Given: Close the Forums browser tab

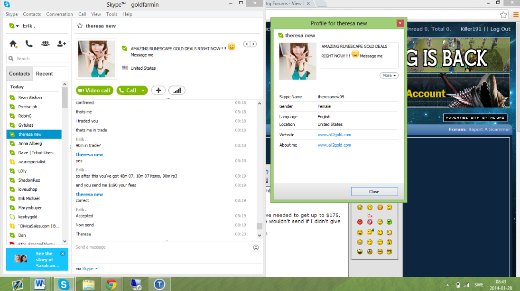Looking at the screenshot, I should [308, 4].
